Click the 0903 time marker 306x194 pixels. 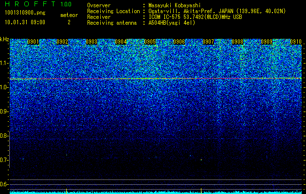91,42
